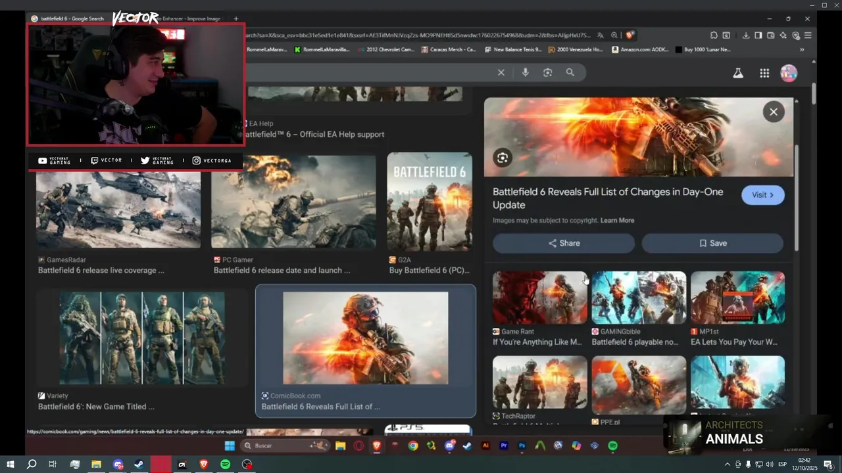Select the ComicBook.com highlighted result image
The width and height of the screenshot is (842, 473).
coord(366,338)
